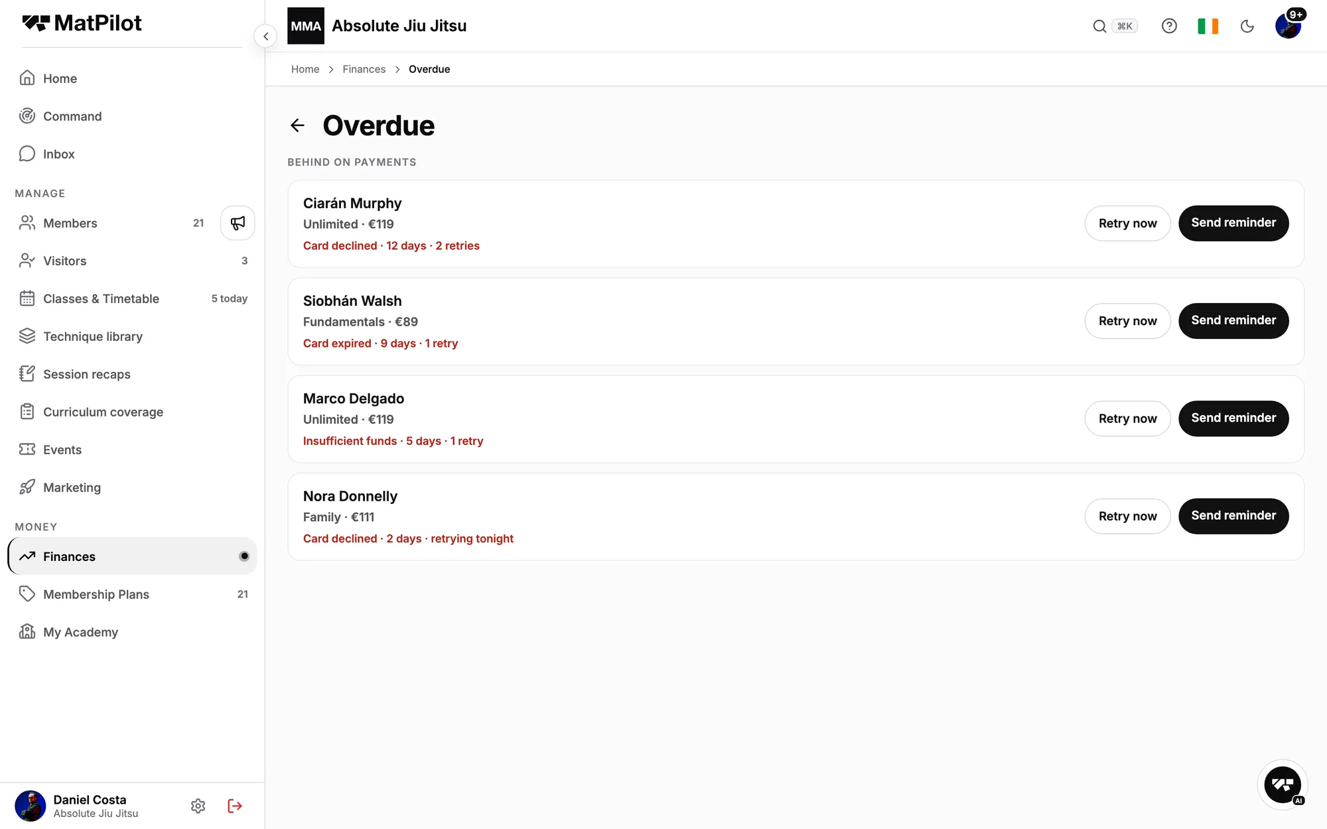Click the megaphone announcement icon
1327x829 pixels.
click(x=238, y=223)
